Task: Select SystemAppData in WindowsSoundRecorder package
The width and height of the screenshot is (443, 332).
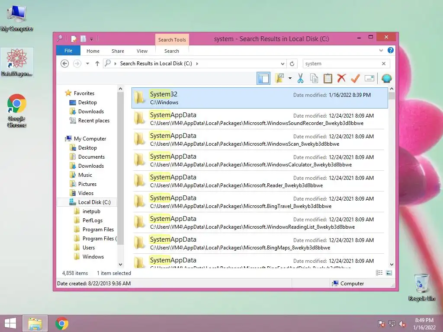Action: 259,118
